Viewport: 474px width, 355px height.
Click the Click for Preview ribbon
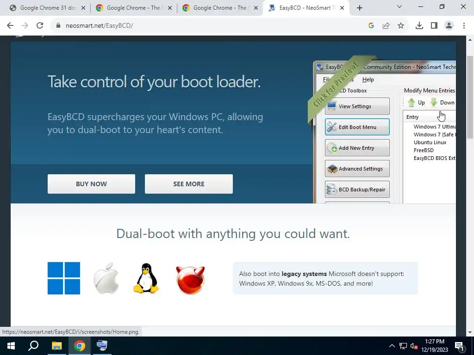pyautogui.click(x=336, y=85)
